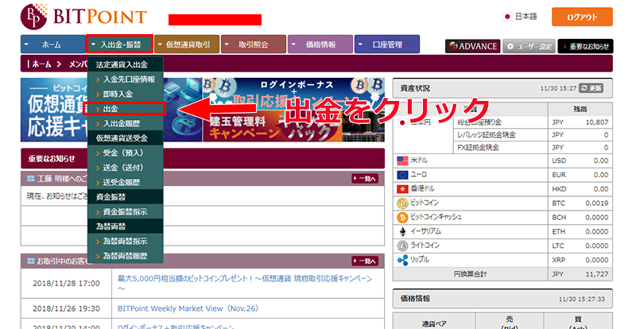Select 出金 menu item
The image size is (636, 329).
click(x=126, y=109)
